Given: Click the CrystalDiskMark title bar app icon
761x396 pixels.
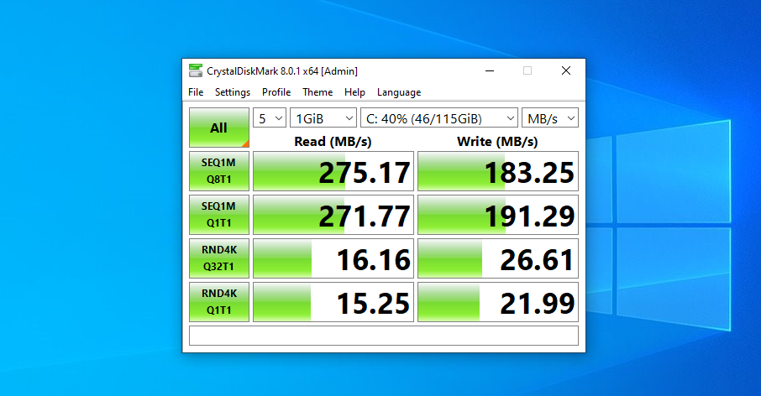Looking at the screenshot, I should tap(196, 70).
